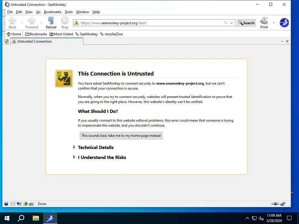Reload the current page

pyautogui.click(x=51, y=23)
